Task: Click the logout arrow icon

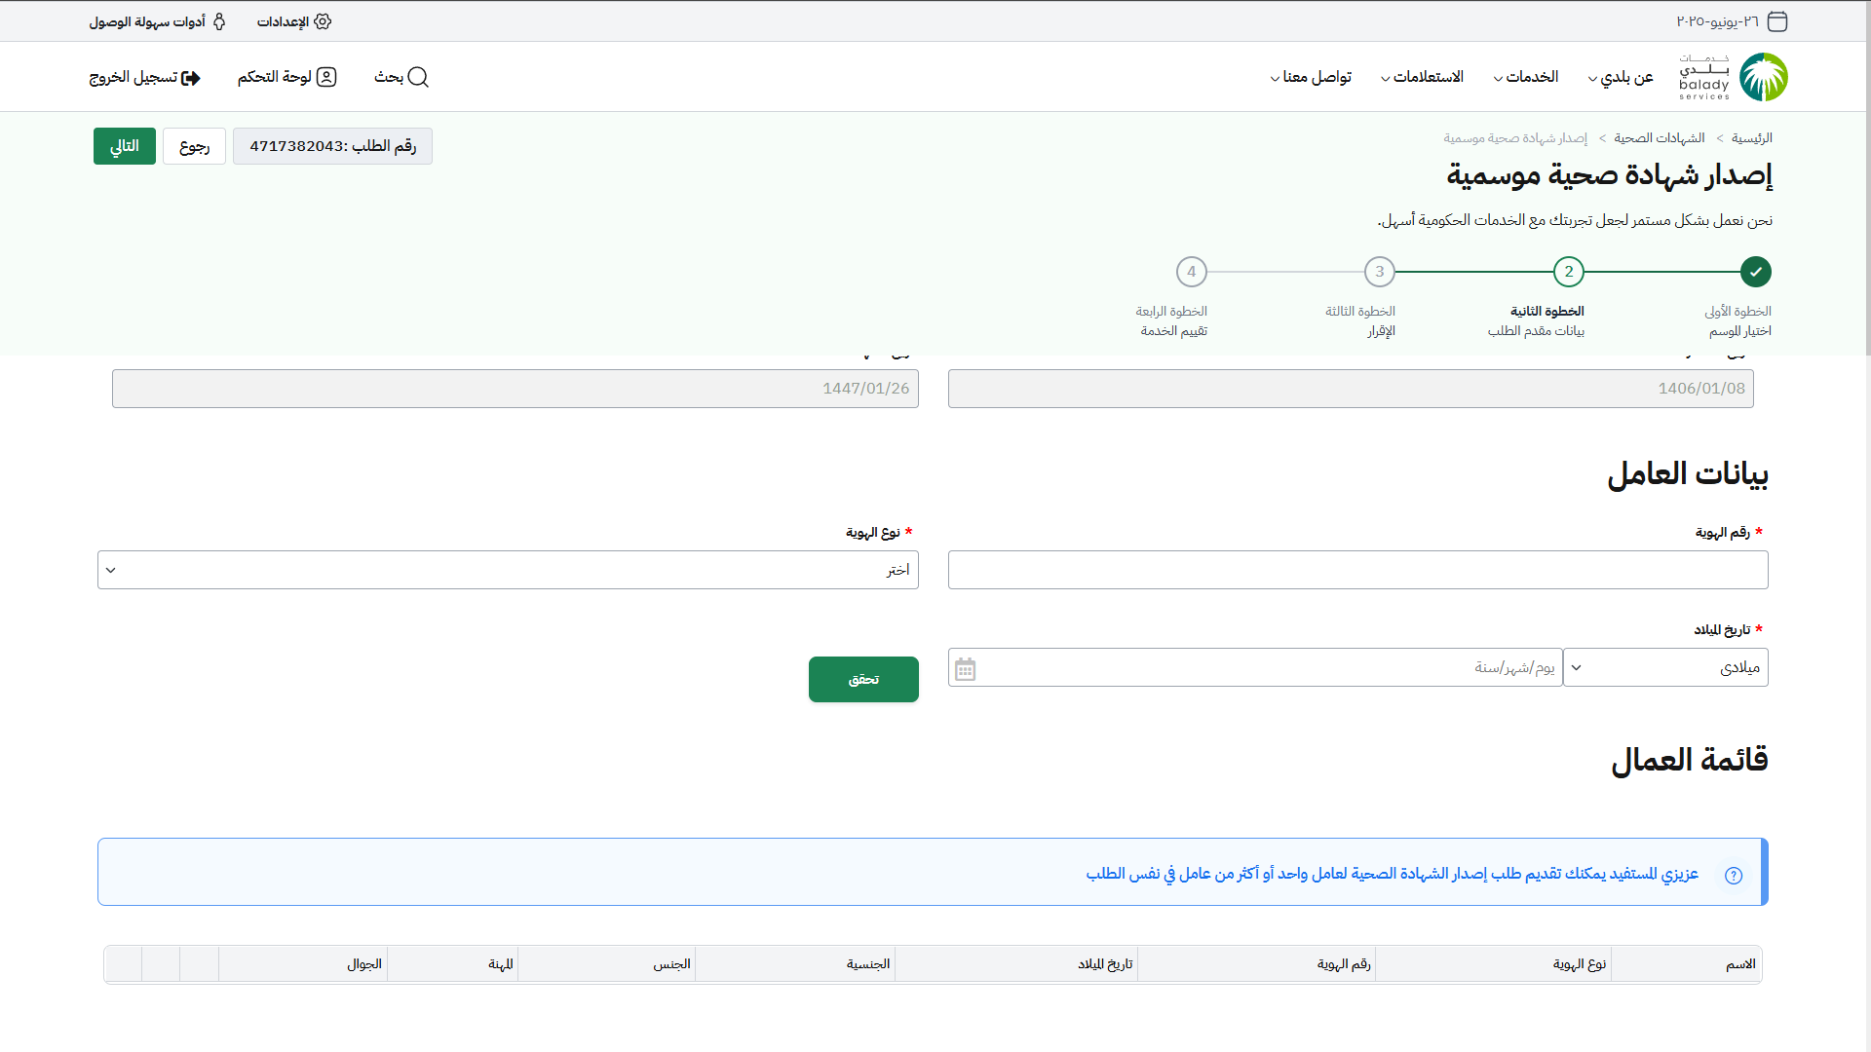Action: pos(191,78)
